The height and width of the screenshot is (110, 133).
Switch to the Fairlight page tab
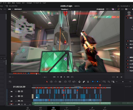point(92,108)
